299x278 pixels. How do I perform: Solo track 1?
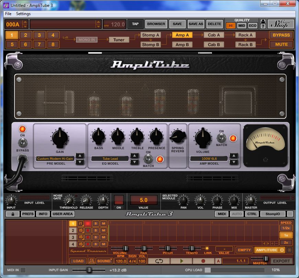point(96,223)
